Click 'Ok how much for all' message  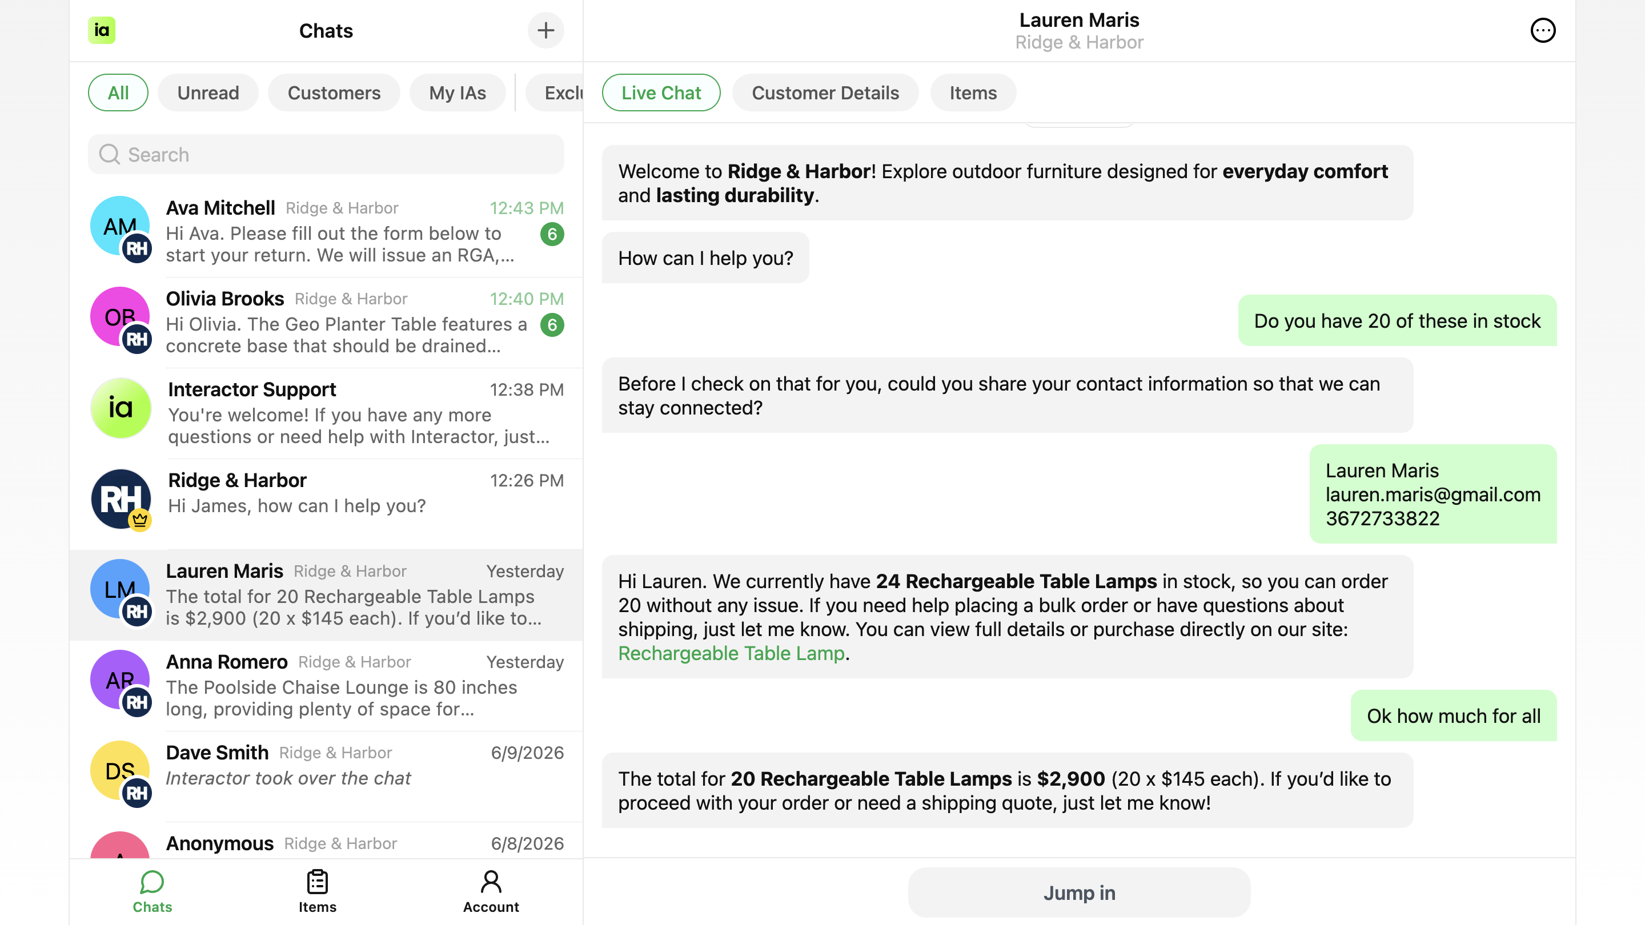pos(1454,715)
